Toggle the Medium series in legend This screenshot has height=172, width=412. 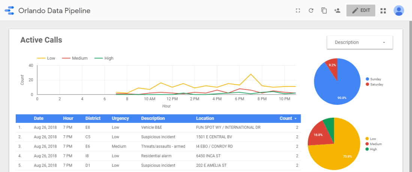pos(75,58)
